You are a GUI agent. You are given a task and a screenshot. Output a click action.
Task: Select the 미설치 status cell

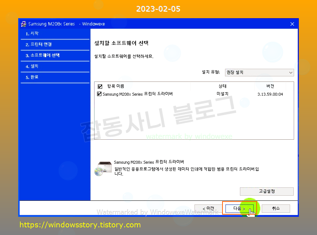pos(222,94)
